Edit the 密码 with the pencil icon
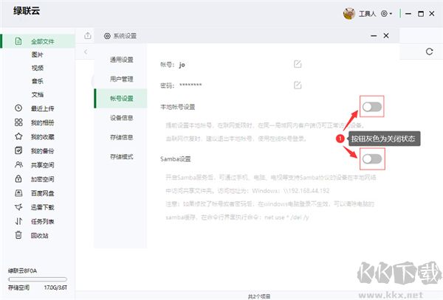Viewport: 443px width, 300px height. coord(298,85)
